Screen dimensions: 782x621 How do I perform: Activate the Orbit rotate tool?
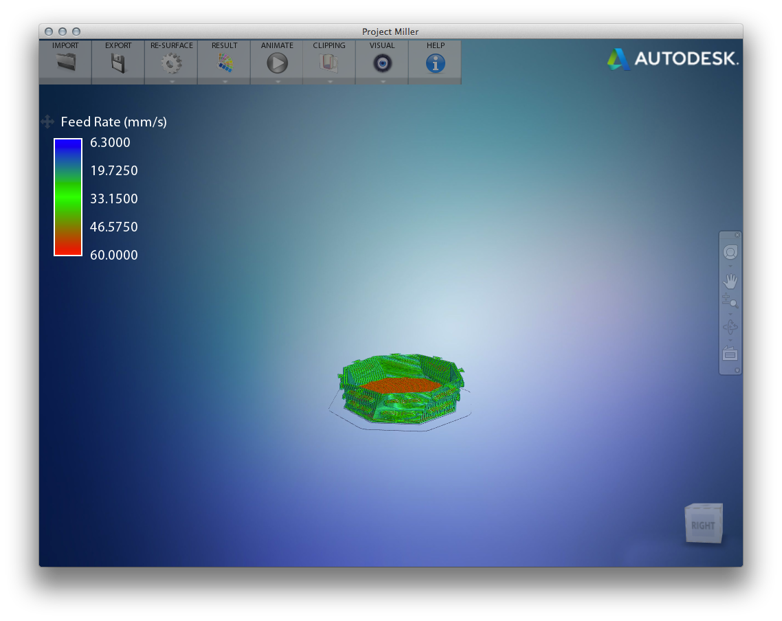tap(730, 327)
